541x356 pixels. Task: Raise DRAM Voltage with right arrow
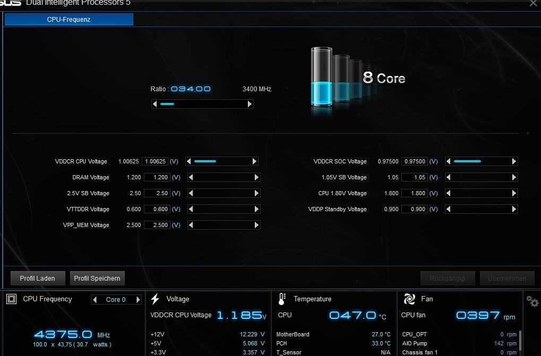click(256, 177)
